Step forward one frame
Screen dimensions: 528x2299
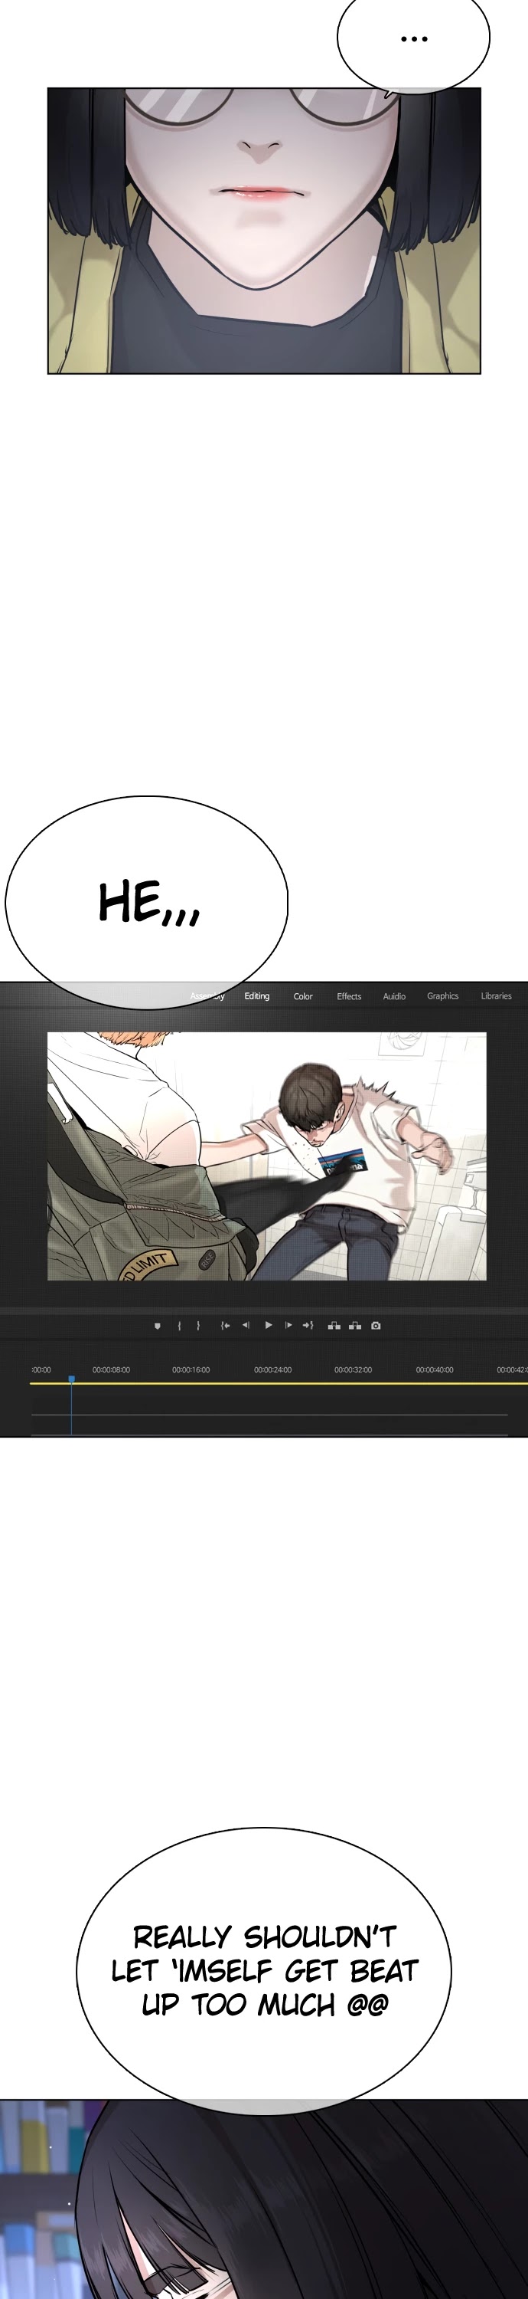(x=288, y=1325)
